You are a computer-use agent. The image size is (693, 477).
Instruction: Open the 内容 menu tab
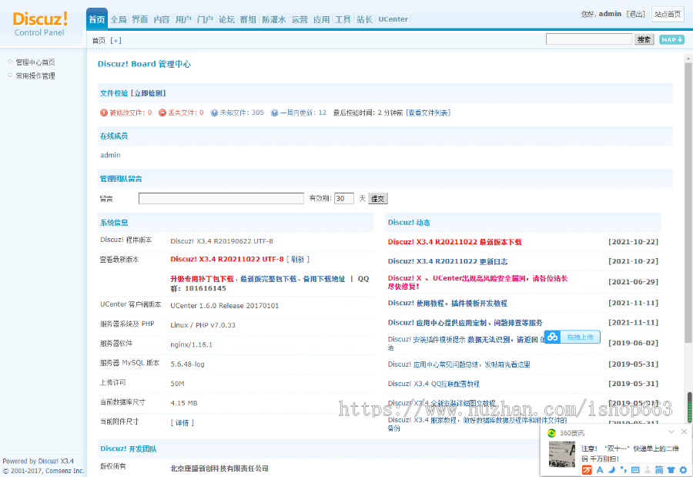coord(162,19)
